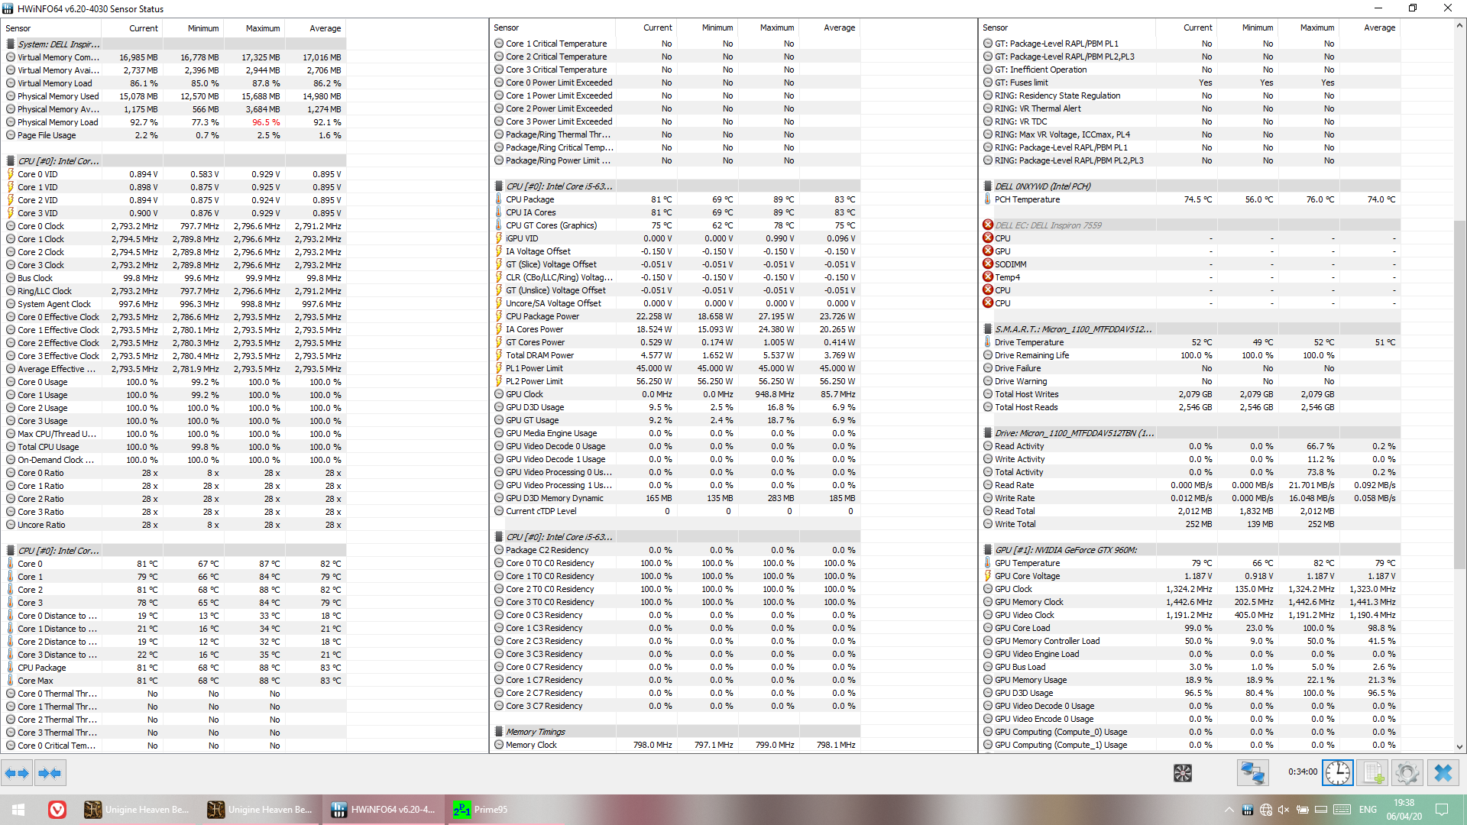Open the taskbar clock 19:38 date

tap(1404, 810)
